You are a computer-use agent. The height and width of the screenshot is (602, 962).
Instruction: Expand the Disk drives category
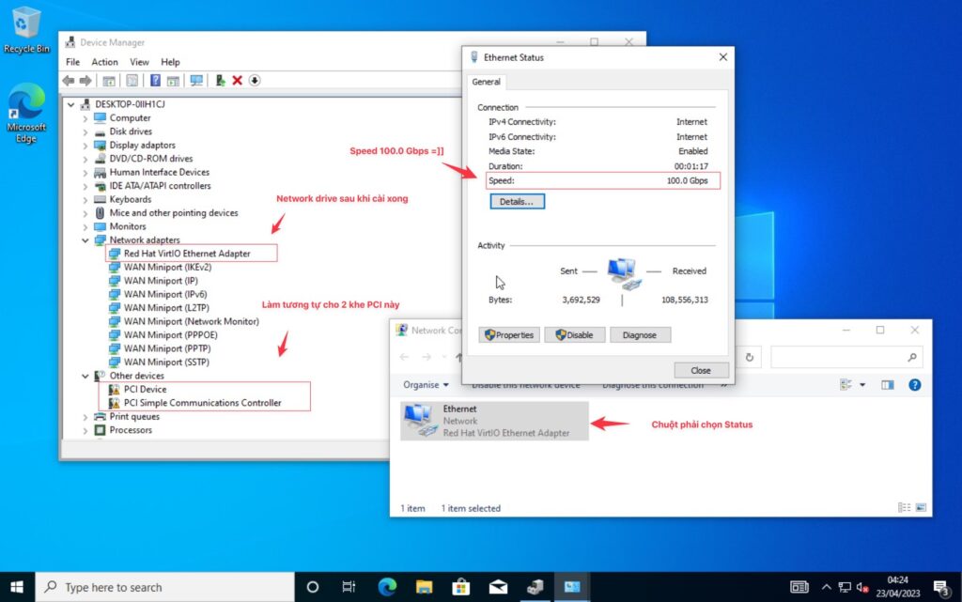tap(85, 131)
